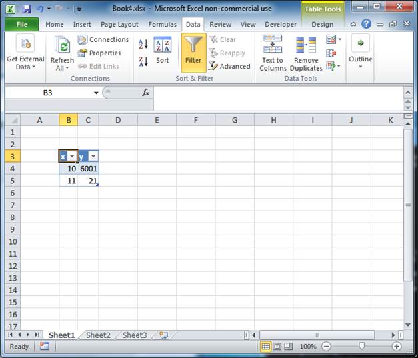Switch to the View tab
This screenshot has height=358, width=418.
pyautogui.click(x=248, y=24)
